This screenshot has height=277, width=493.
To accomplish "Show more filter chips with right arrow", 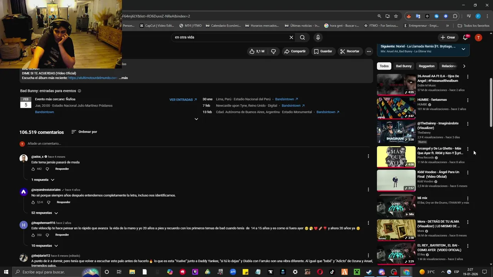I will click(464, 66).
